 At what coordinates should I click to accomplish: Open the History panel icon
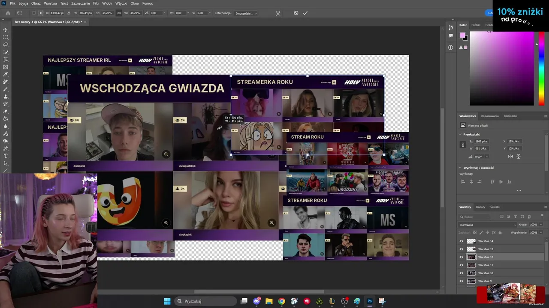[x=450, y=28]
